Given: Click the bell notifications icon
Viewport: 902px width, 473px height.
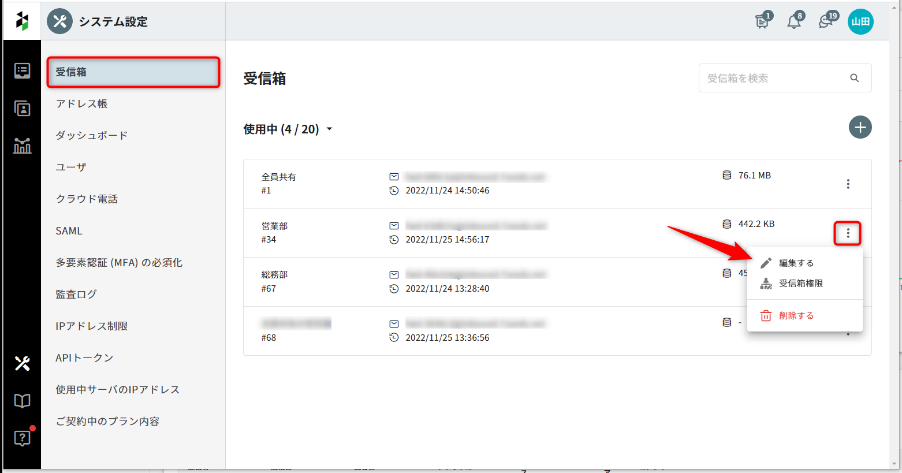Looking at the screenshot, I should (794, 22).
